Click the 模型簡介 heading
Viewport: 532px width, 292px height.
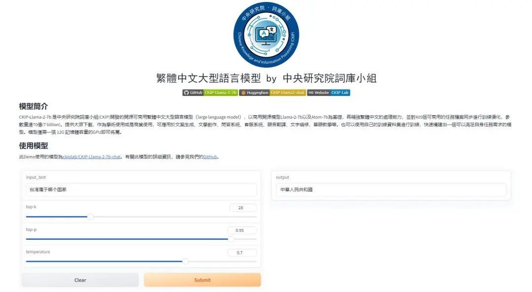(x=33, y=106)
